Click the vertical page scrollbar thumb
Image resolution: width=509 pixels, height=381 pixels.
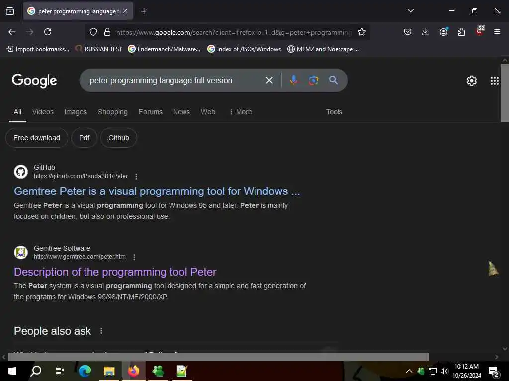coord(505,93)
